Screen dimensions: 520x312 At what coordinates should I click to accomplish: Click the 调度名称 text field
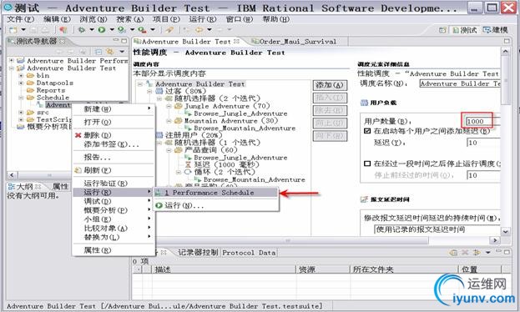(x=460, y=84)
